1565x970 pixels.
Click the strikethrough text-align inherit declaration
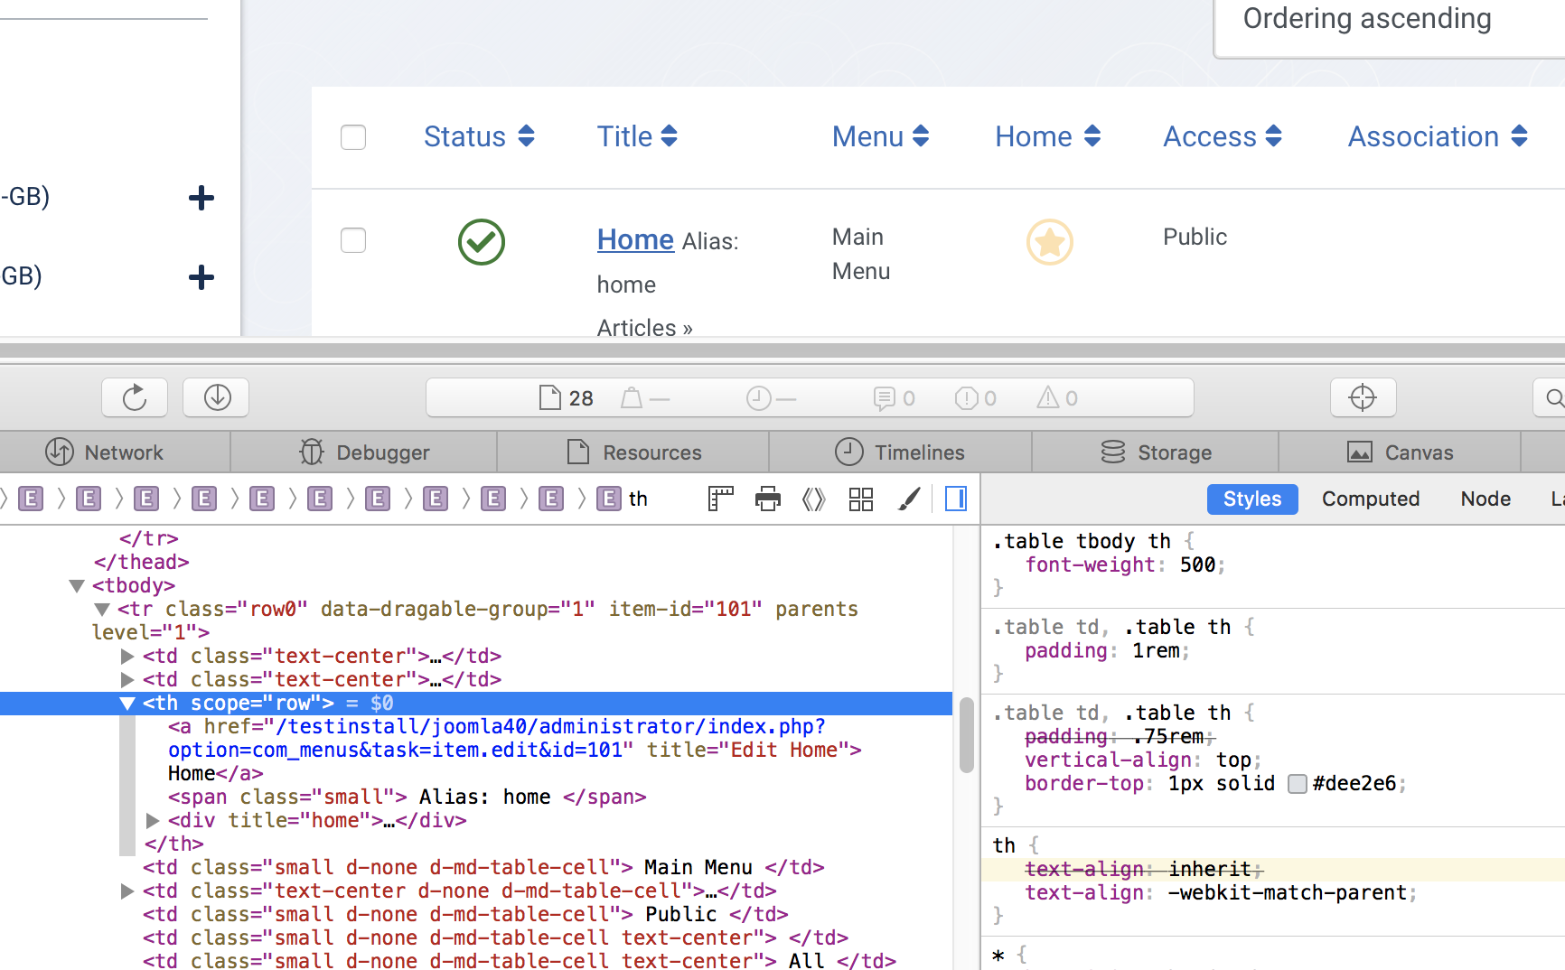point(1143,870)
